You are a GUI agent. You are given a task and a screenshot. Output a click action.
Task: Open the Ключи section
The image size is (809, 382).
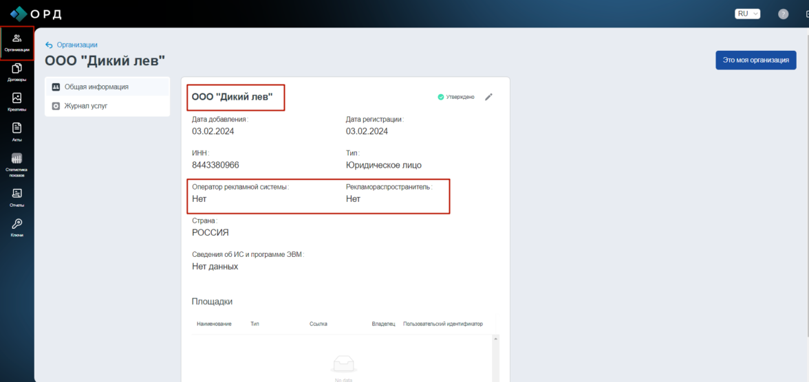17,227
